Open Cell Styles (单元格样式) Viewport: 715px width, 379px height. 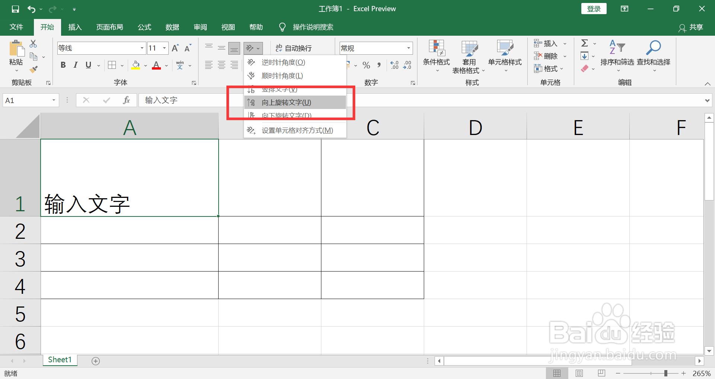tap(505, 56)
